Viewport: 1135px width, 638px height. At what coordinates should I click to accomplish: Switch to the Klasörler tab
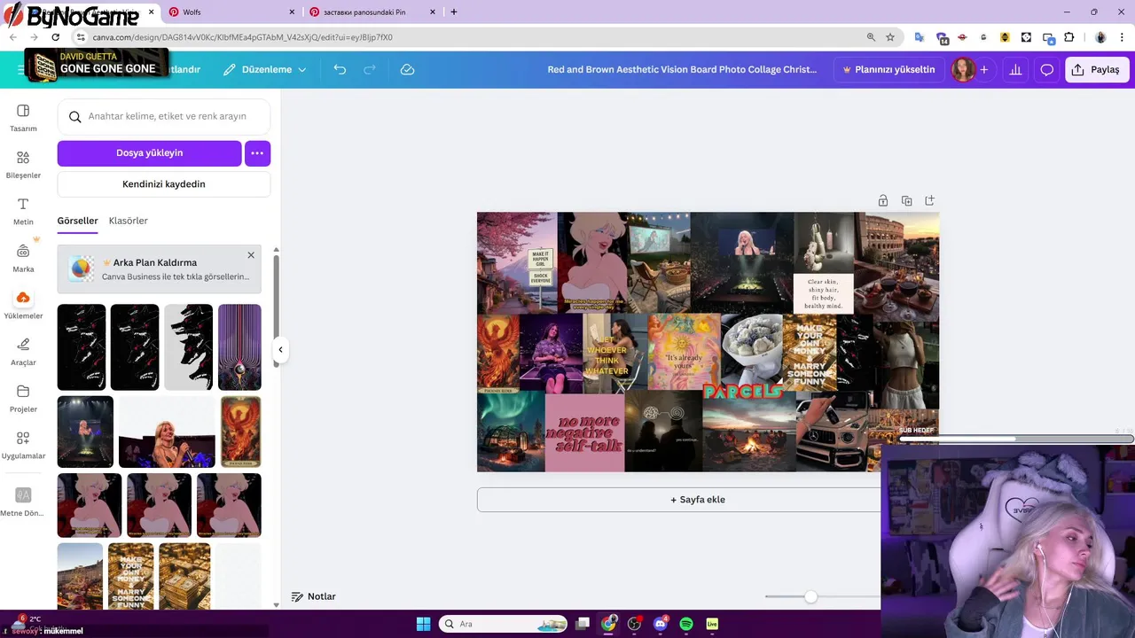pos(129,221)
